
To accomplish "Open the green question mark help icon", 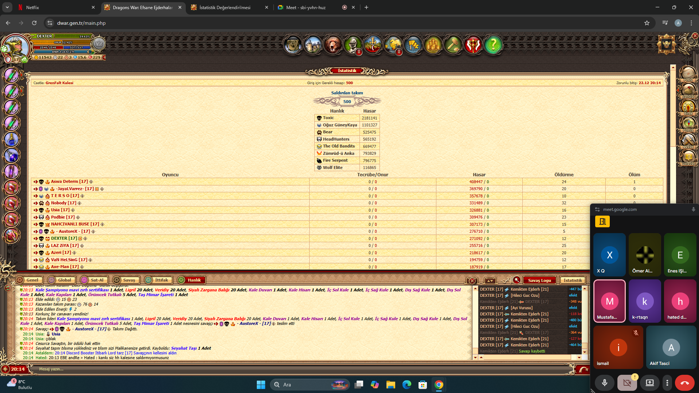I will pos(493,45).
